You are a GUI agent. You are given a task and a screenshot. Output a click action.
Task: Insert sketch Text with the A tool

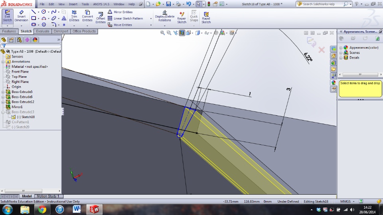pos(64,18)
